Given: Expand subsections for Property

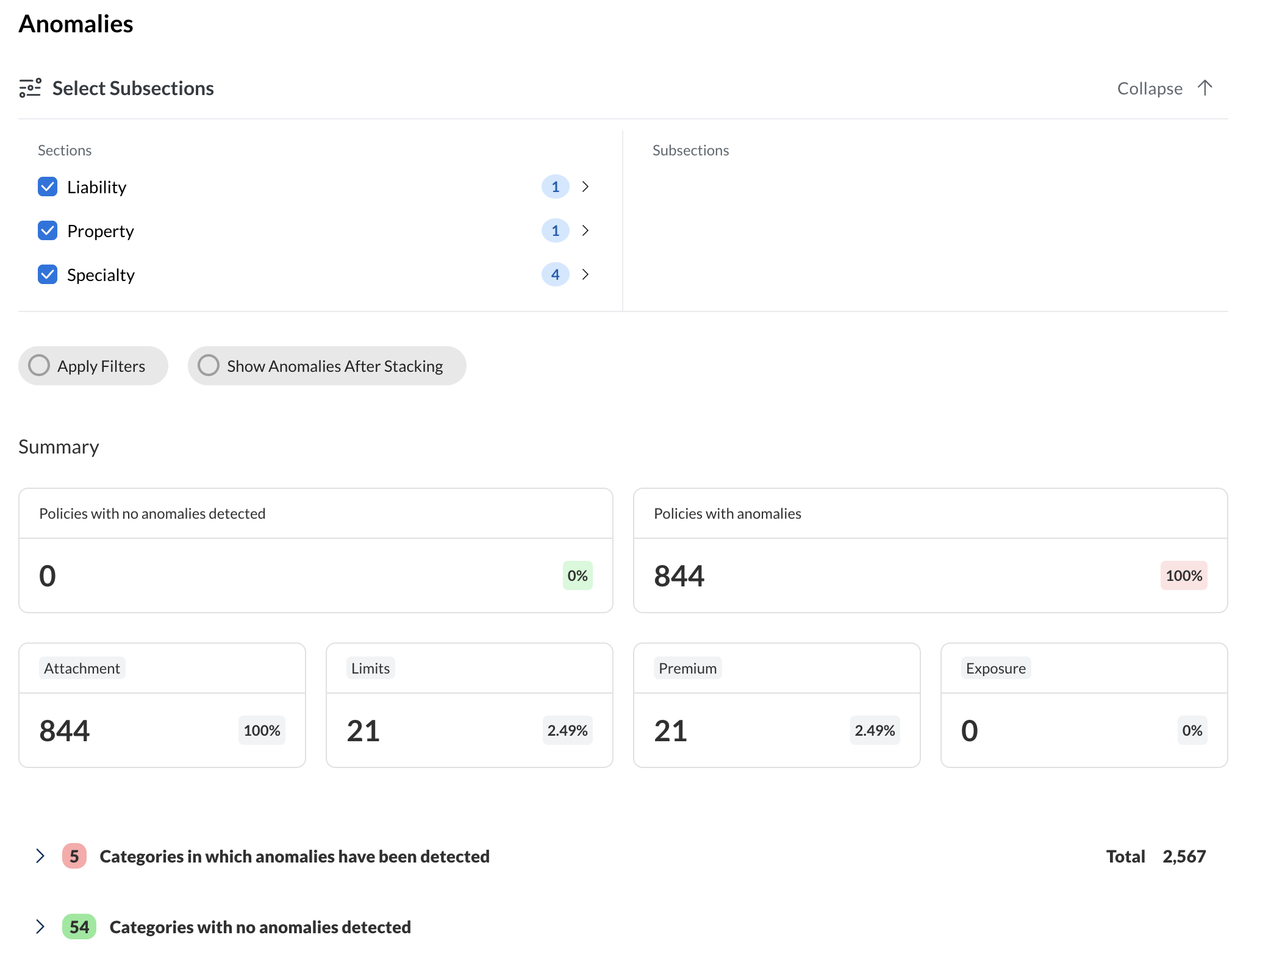Looking at the screenshot, I should tap(585, 230).
